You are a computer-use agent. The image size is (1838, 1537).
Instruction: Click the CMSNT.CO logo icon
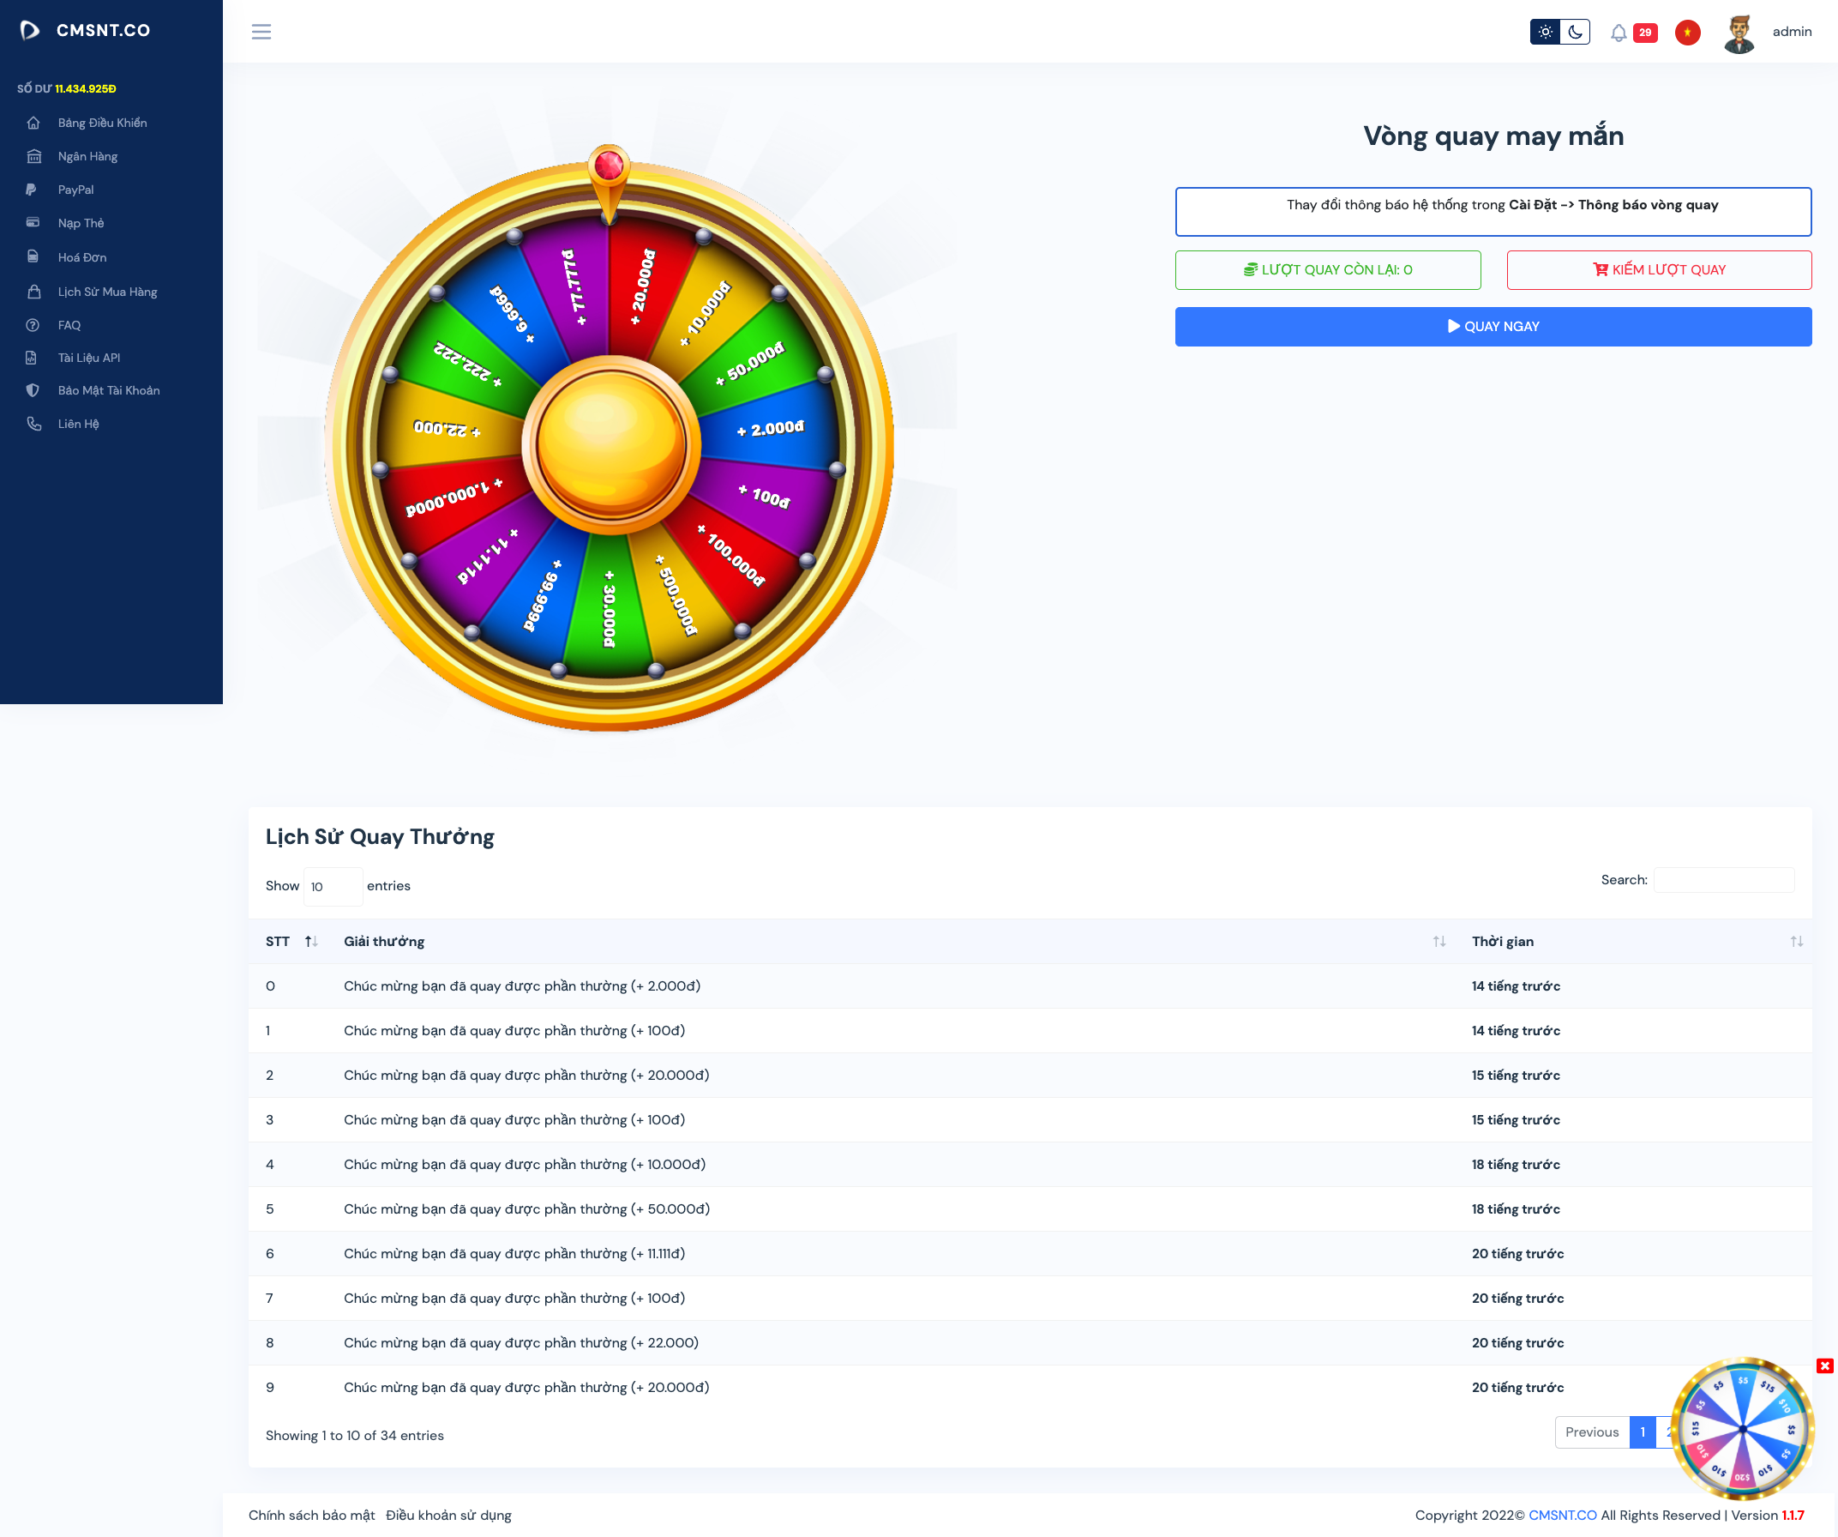30,31
